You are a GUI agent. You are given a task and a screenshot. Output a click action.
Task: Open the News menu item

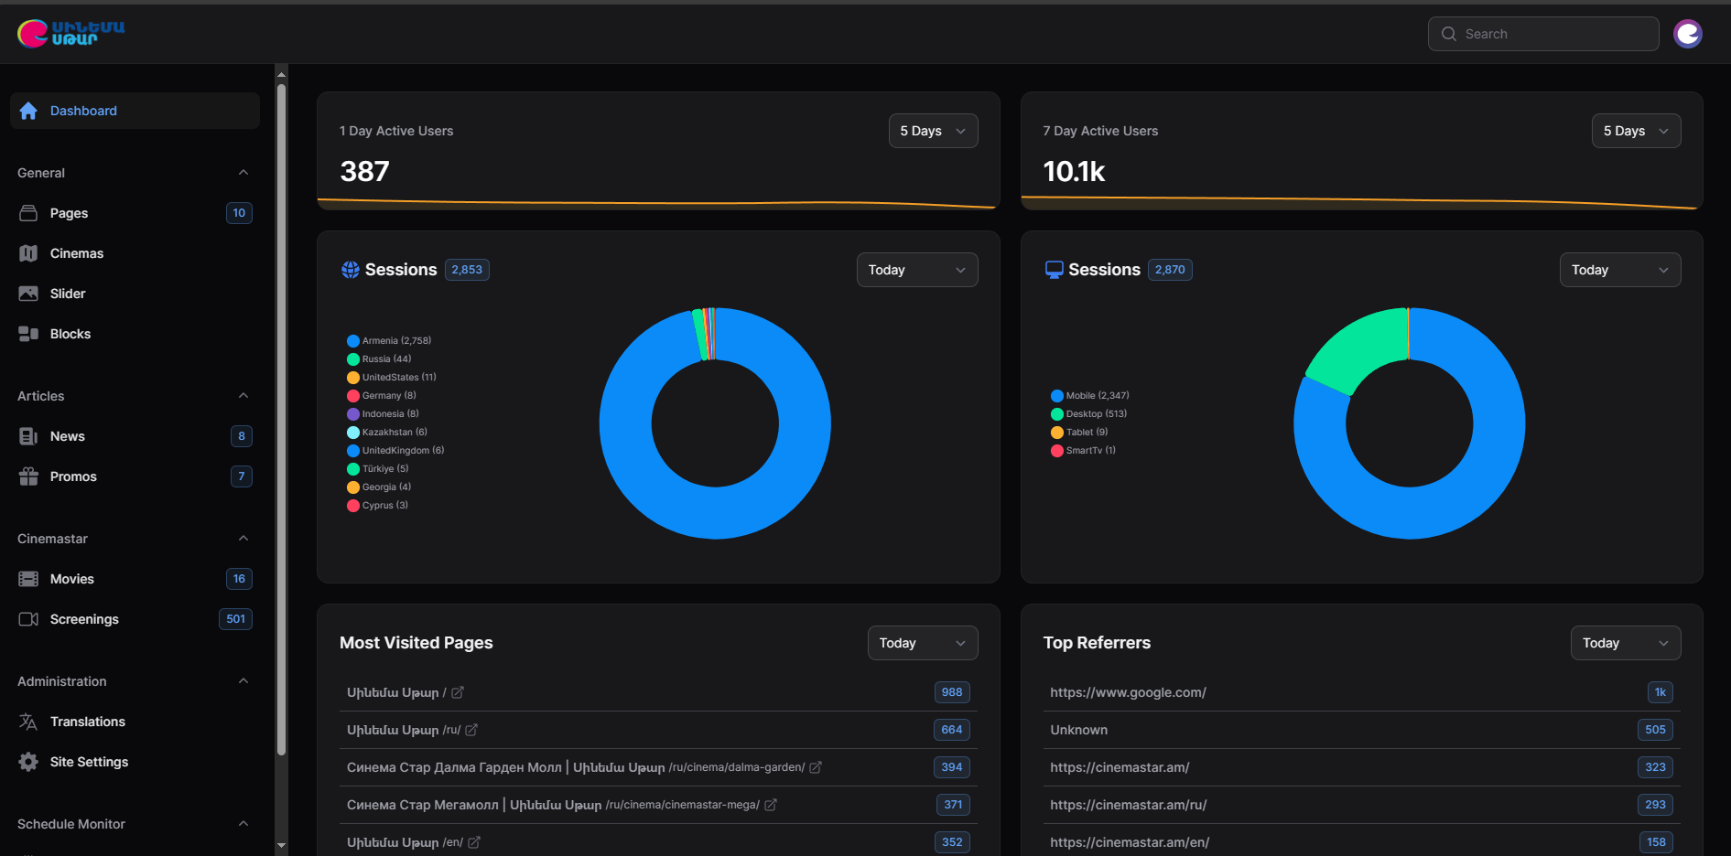pos(135,436)
